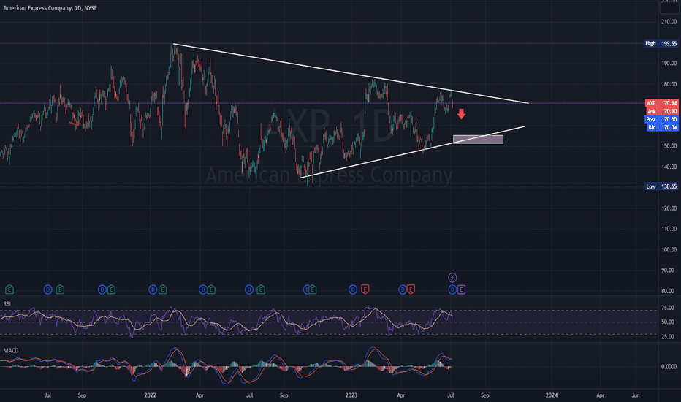Click the April 2022 earnings E marker
Viewport: 681px width, 402px height.
(x=211, y=289)
